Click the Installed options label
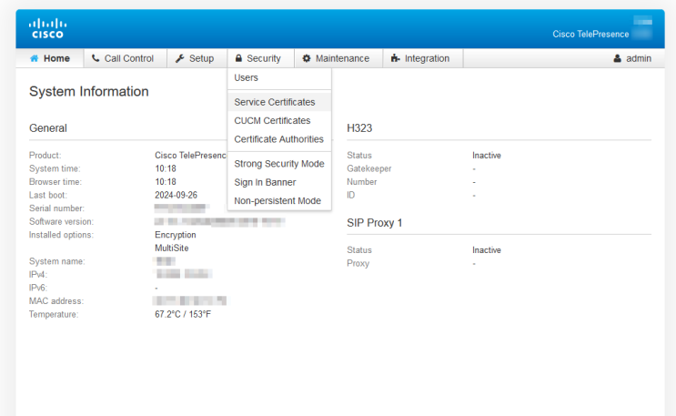The width and height of the screenshot is (676, 416). pyautogui.click(x=61, y=235)
